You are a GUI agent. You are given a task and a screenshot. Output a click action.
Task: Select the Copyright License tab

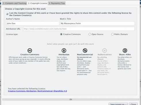38,3
